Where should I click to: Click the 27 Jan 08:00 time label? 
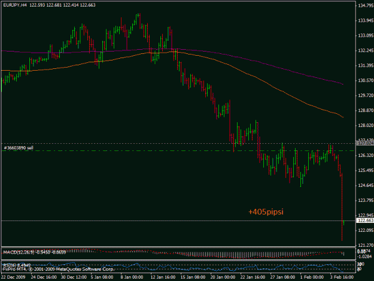pos(282,277)
